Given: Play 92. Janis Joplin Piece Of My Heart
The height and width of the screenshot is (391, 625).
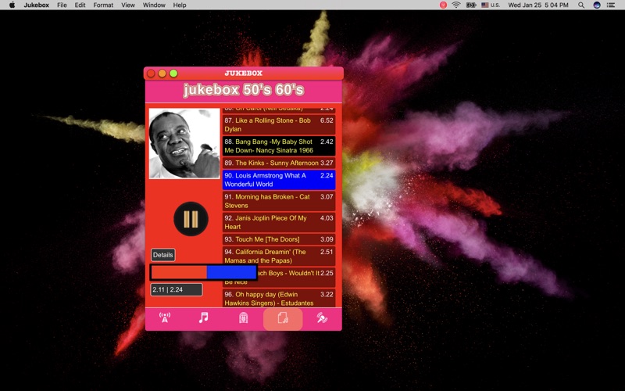Looking at the screenshot, I should pyautogui.click(x=279, y=222).
